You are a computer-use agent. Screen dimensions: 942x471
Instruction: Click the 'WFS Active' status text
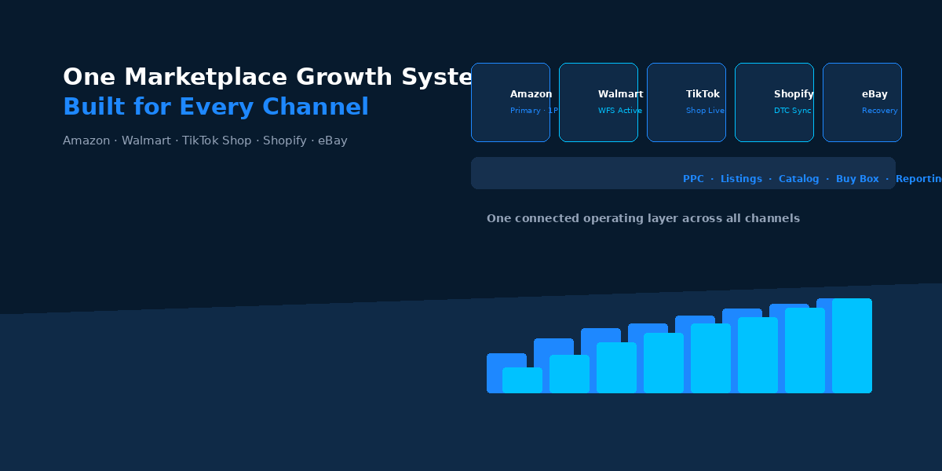620,111
